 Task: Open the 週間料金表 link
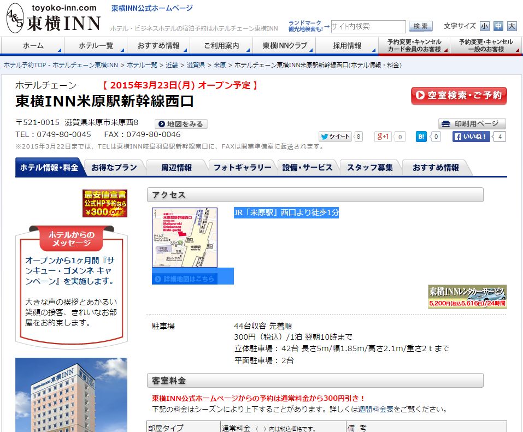[375, 409]
